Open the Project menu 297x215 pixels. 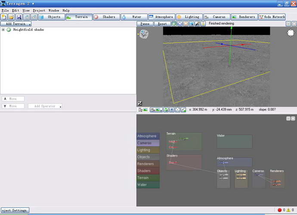[39, 10]
